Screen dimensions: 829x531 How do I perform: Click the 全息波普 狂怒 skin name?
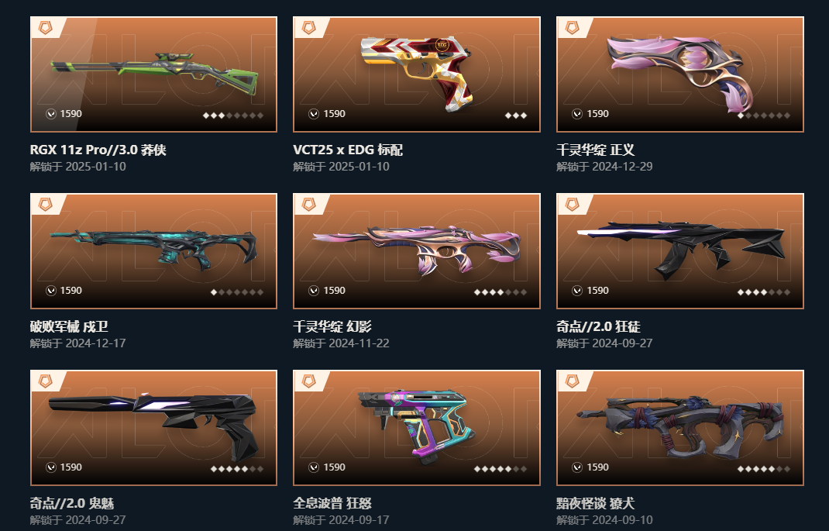pos(332,503)
